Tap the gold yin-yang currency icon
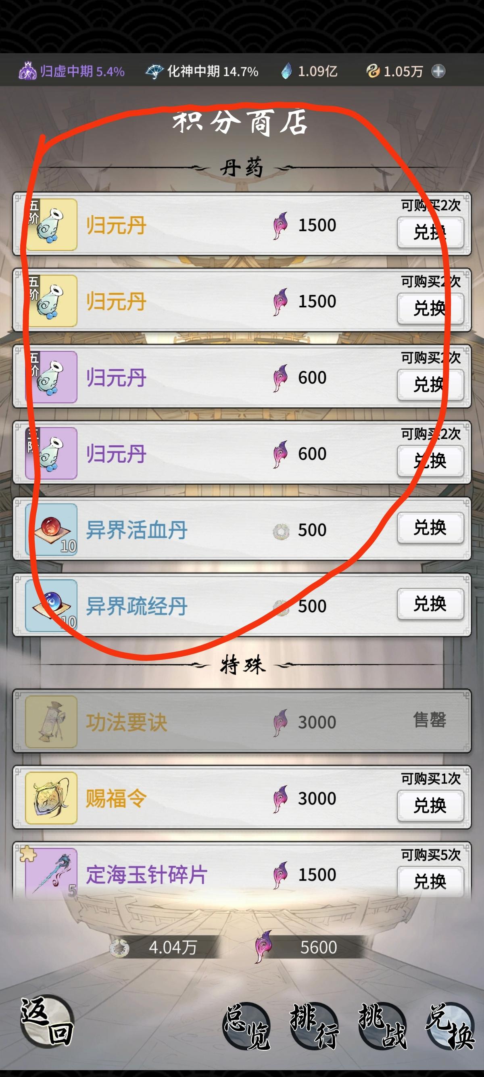Image resolution: width=484 pixels, height=1077 pixels. 372,71
